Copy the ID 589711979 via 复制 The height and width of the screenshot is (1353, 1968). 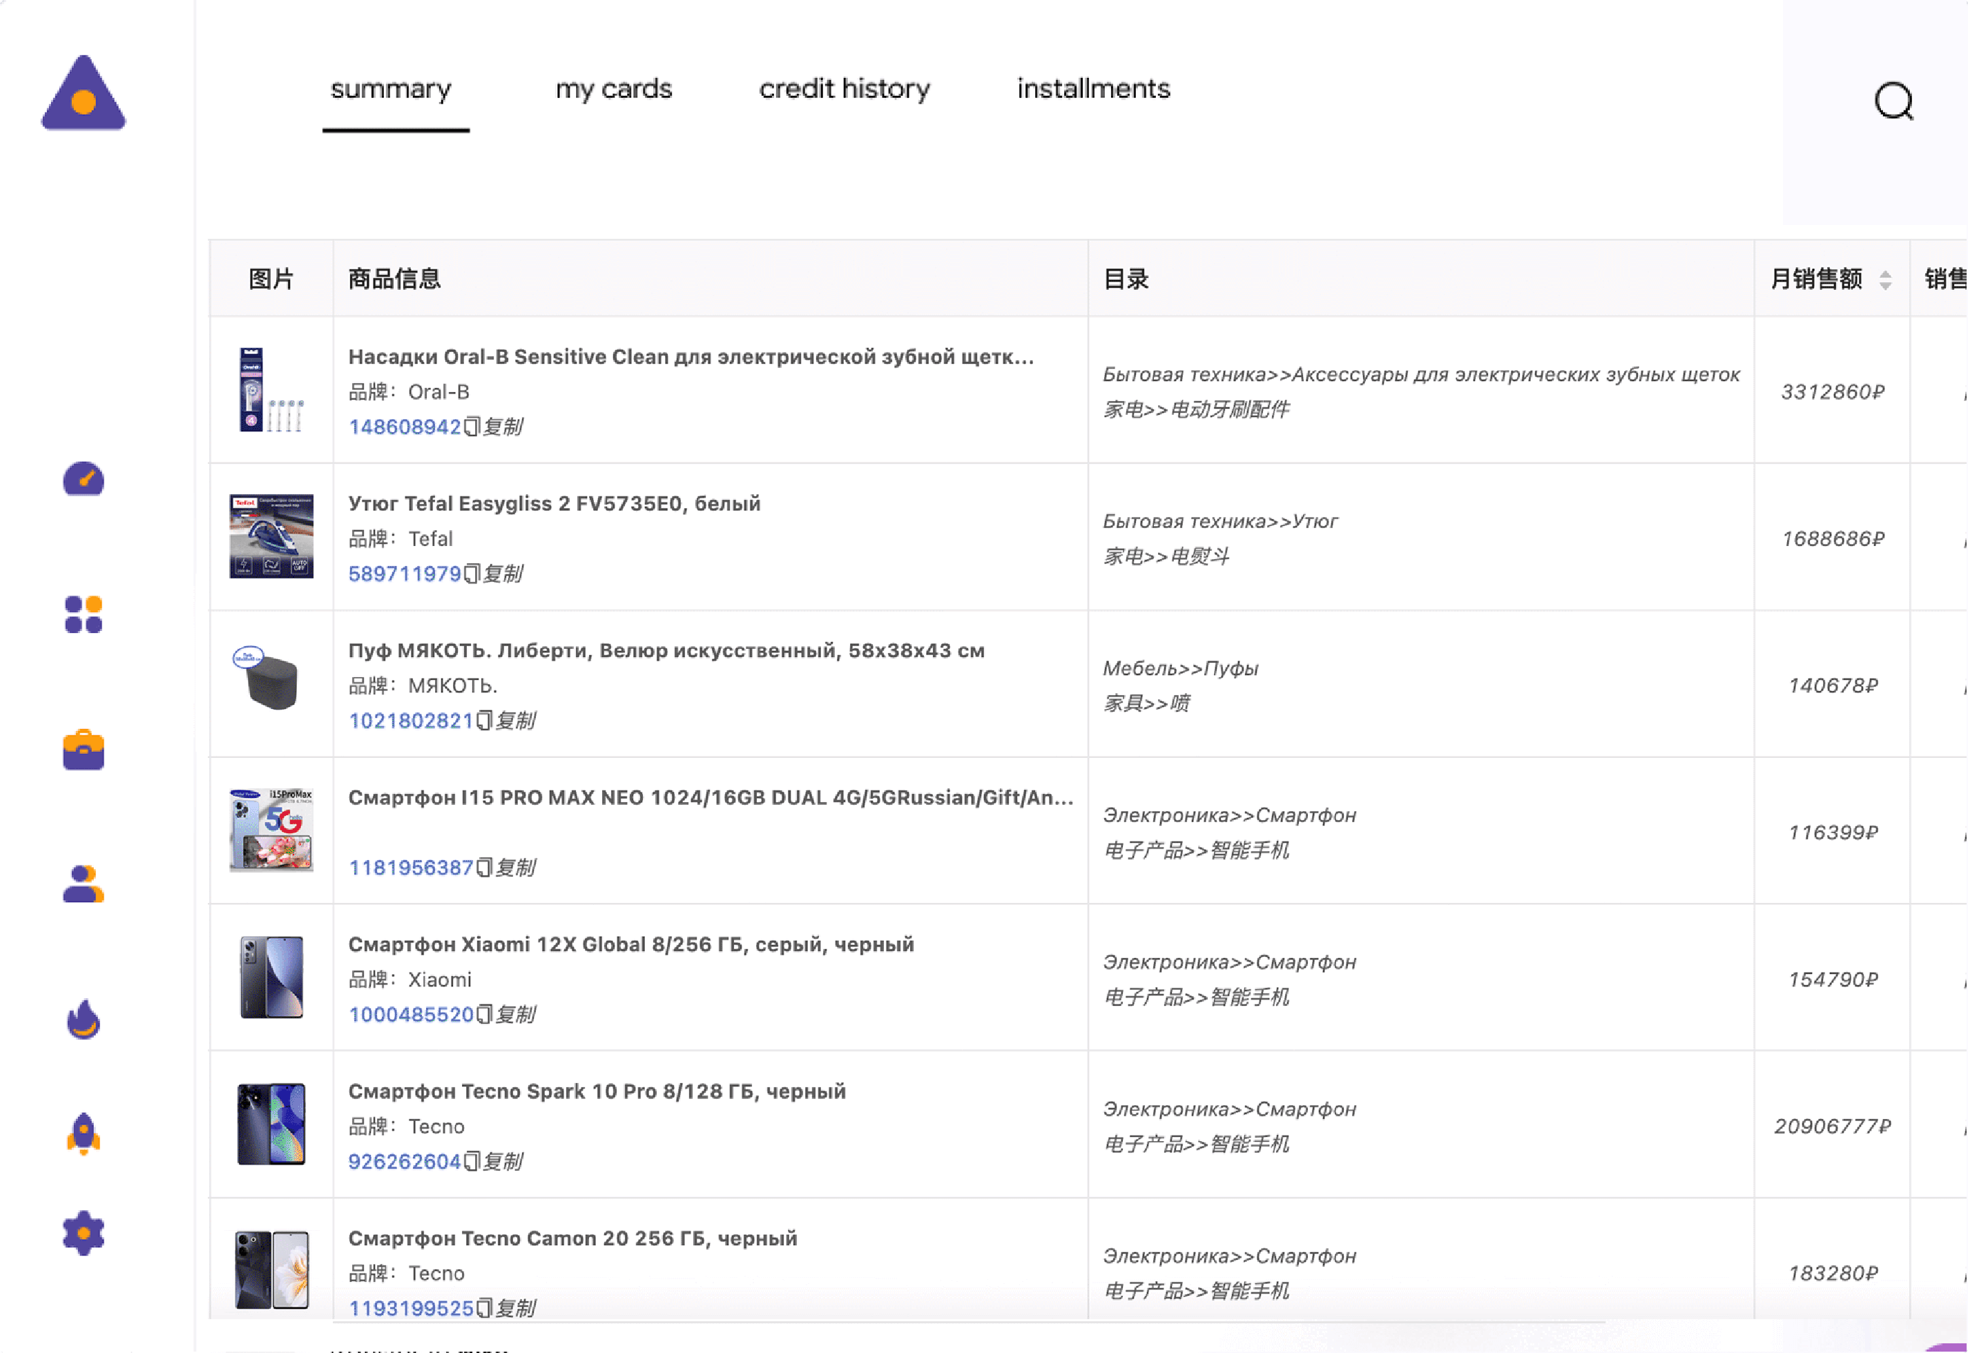click(494, 574)
